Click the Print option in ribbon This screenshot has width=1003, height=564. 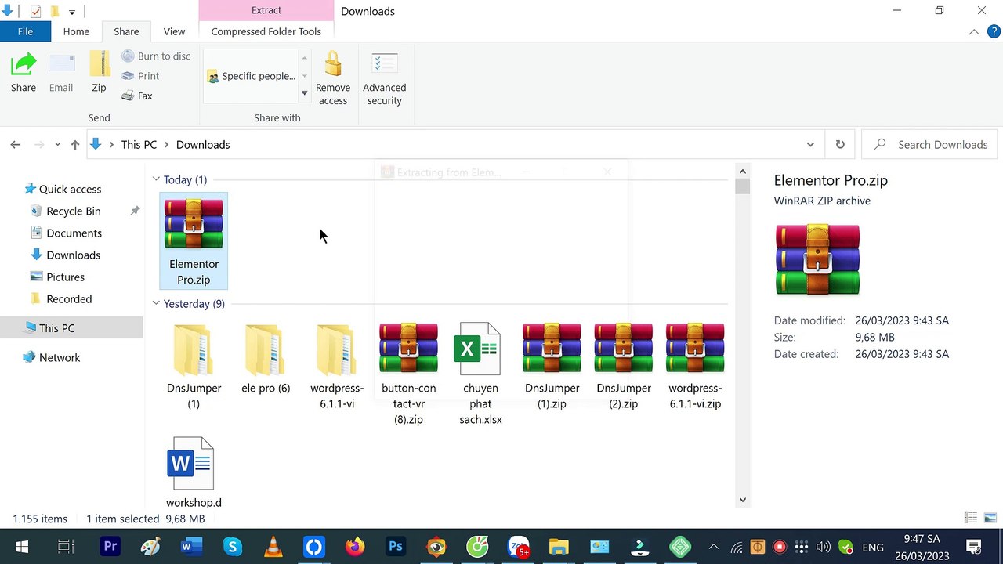tap(140, 76)
